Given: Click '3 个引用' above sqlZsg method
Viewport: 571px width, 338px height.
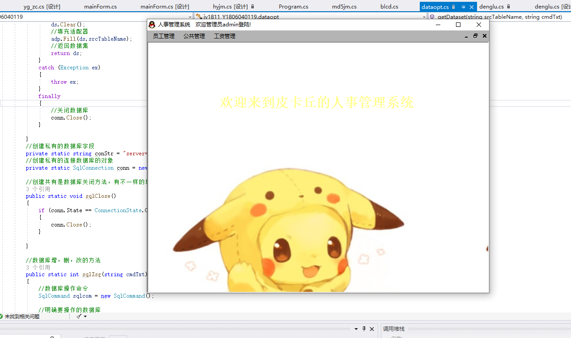Looking at the screenshot, I should [x=38, y=267].
